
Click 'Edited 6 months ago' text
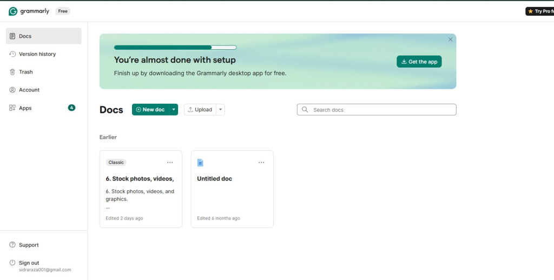tap(219, 218)
